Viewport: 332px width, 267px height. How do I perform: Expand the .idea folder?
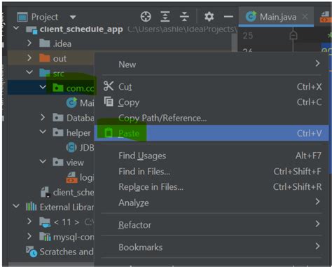coord(29,43)
